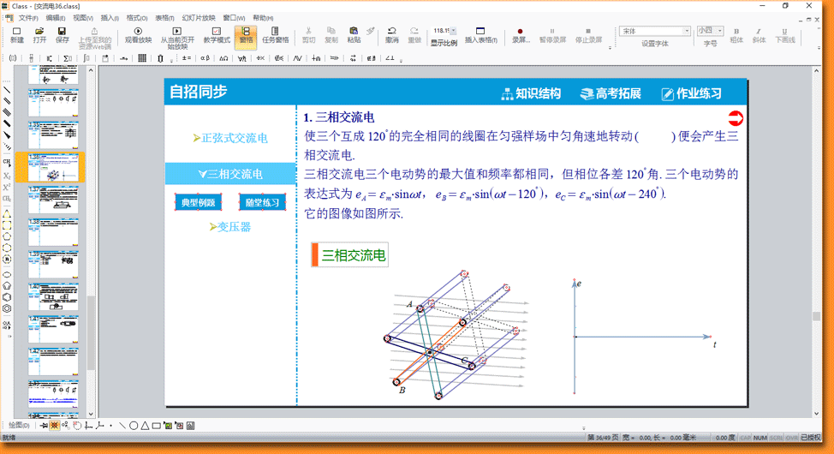
Task: Start slideshow with 观看放映 icon
Action: [x=138, y=35]
